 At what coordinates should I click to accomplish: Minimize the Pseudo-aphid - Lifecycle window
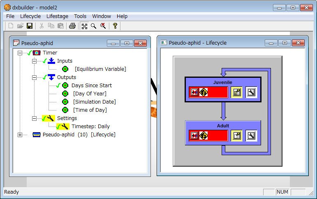(271, 43)
